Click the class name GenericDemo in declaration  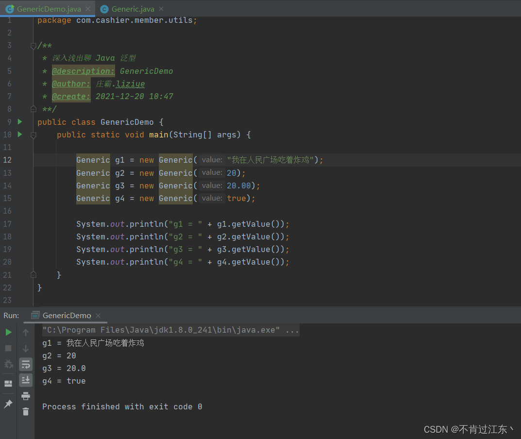[127, 122]
